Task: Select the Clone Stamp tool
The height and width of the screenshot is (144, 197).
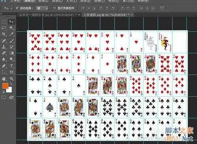Action: click(x=4, y=47)
